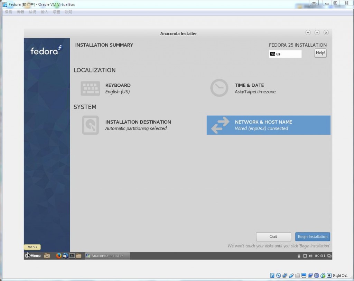This screenshot has width=354, height=281.
Task: Launch Thunderbird mail from the guest panel
Action: [65, 255]
